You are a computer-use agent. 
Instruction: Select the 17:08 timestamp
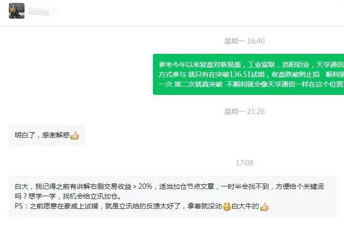tap(245, 163)
